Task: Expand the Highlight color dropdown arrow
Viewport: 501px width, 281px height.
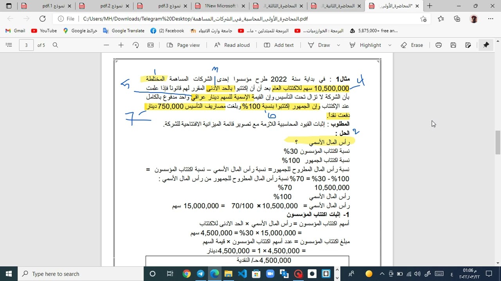Action: pos(389,45)
